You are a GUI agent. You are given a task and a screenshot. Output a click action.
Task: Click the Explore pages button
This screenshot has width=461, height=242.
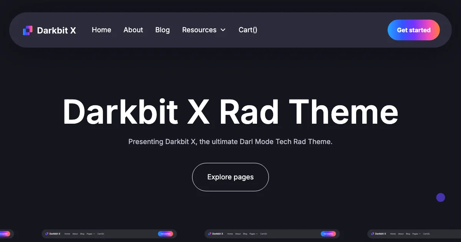pyautogui.click(x=230, y=177)
